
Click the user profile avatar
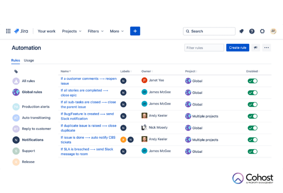273,31
